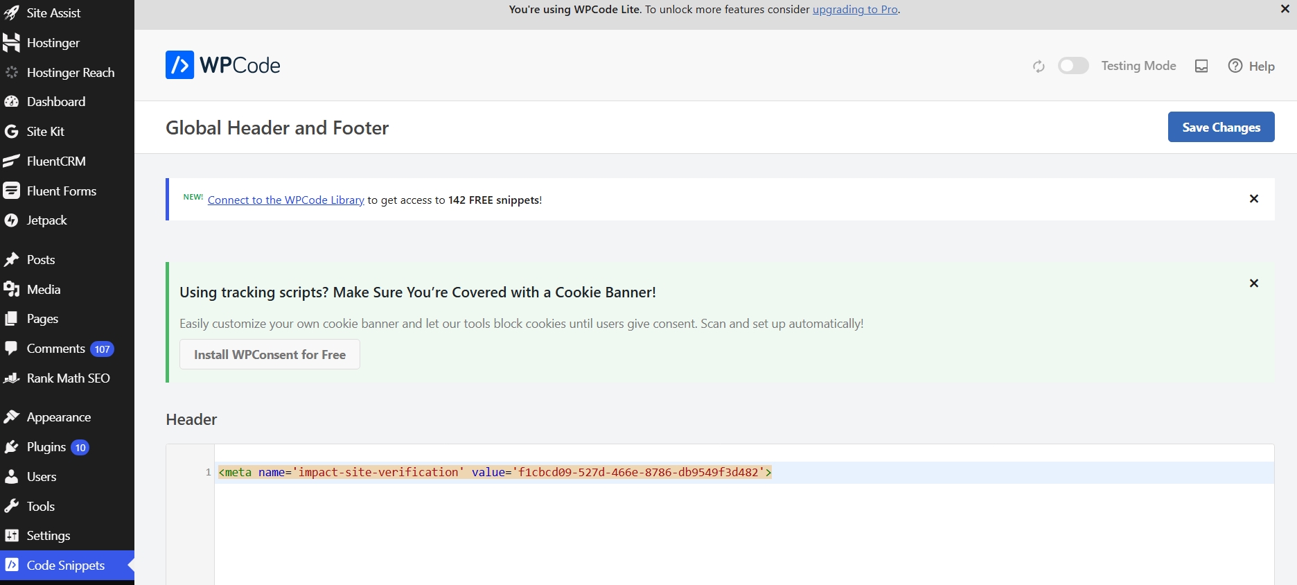The width and height of the screenshot is (1297, 585).
Task: Go to Dashboard menu item
Action: [x=67, y=102]
